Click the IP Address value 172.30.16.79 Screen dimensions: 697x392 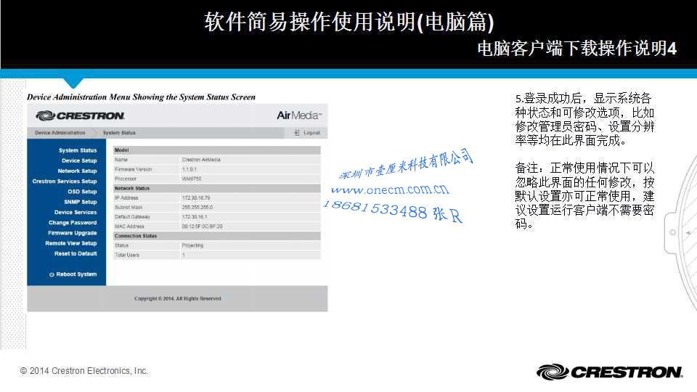point(196,197)
